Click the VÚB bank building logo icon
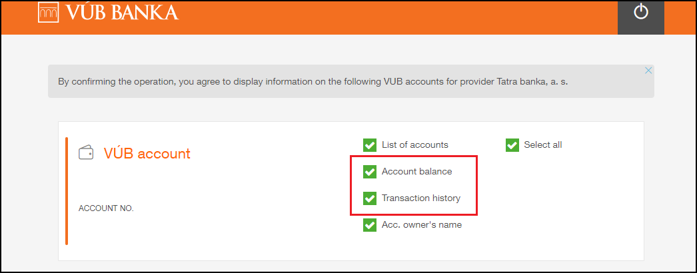The height and width of the screenshot is (273, 697). pos(49,13)
